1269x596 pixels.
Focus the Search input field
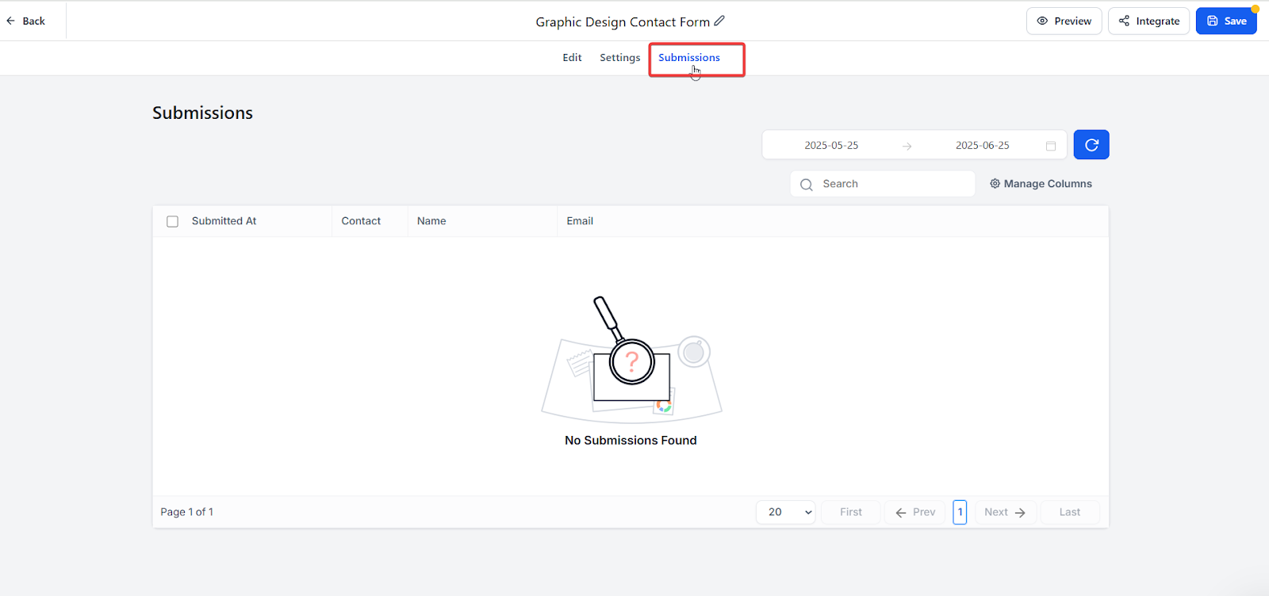pyautogui.click(x=892, y=184)
